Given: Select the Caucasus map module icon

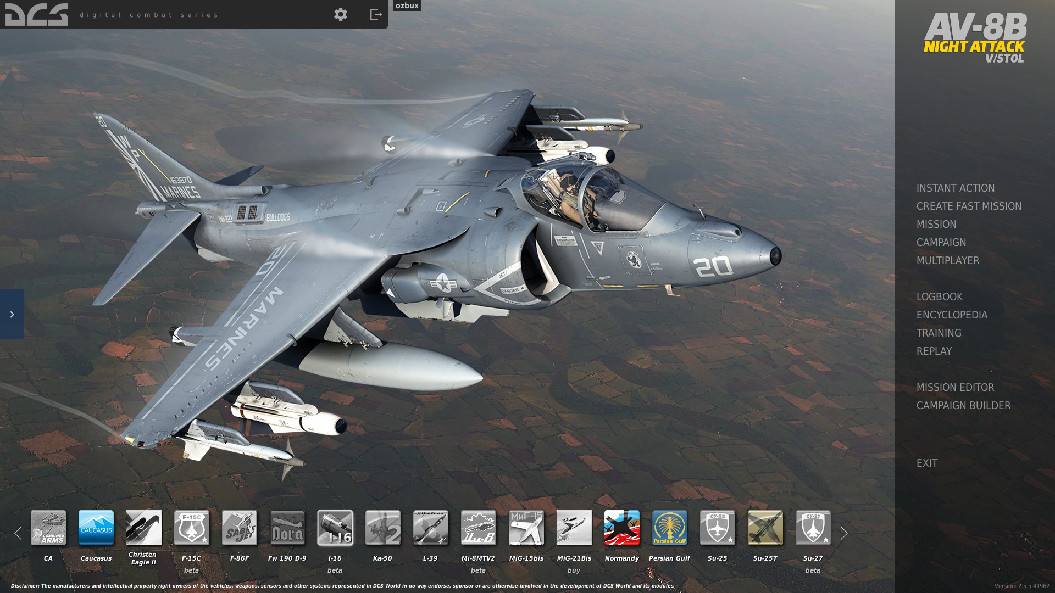Looking at the screenshot, I should (x=96, y=528).
